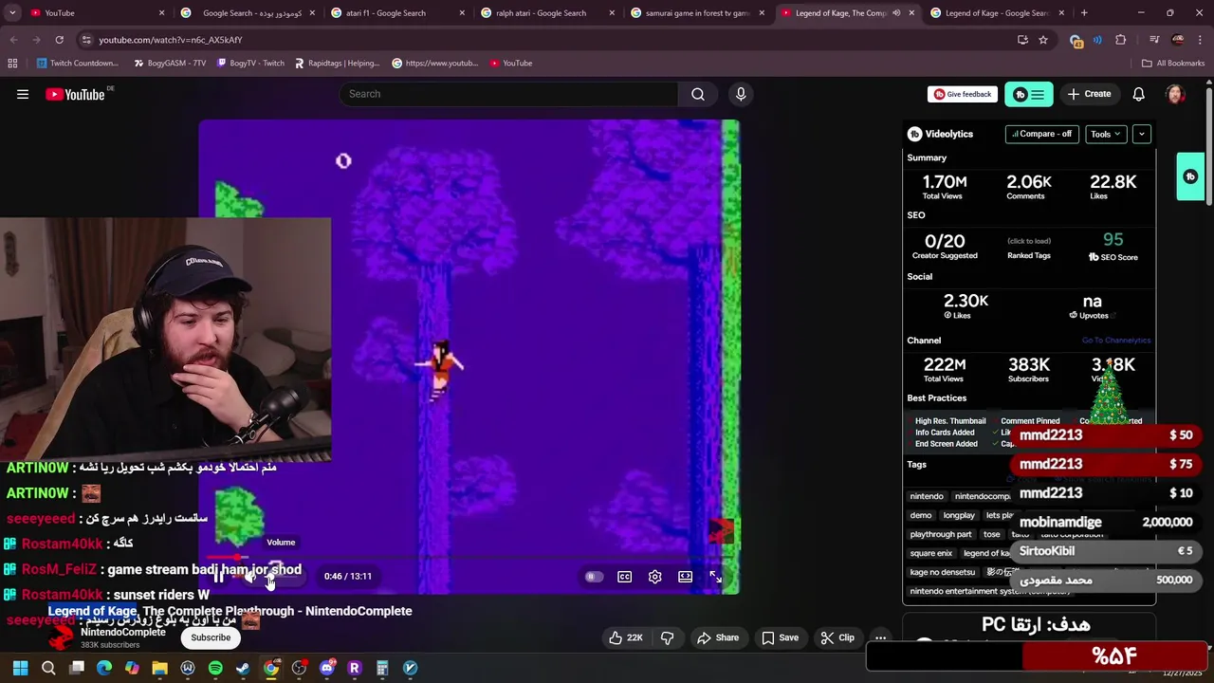Click the video progress bar
Screen dimensions: 1214x683
[x=469, y=559]
